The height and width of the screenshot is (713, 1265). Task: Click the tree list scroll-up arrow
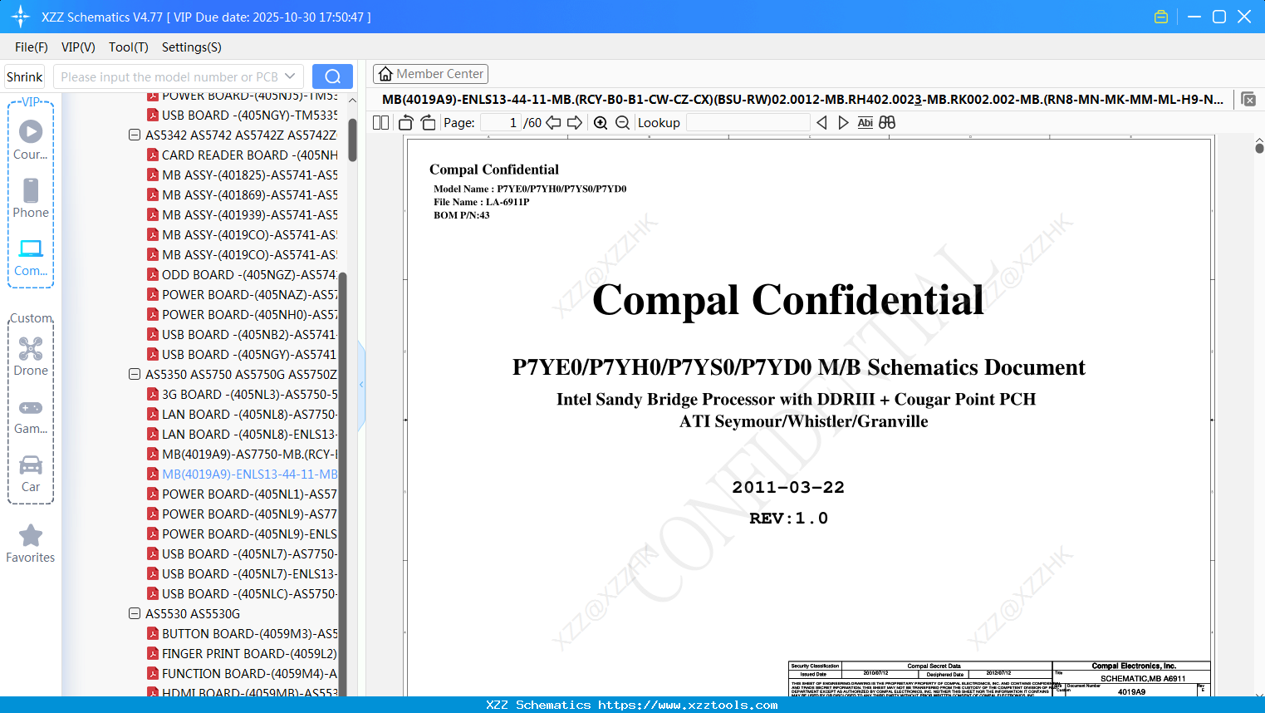click(x=352, y=101)
